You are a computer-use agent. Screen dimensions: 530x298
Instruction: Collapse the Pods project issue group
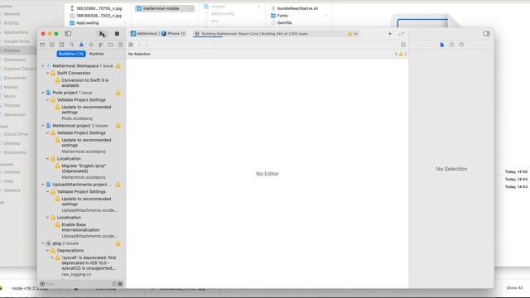pyautogui.click(x=43, y=93)
